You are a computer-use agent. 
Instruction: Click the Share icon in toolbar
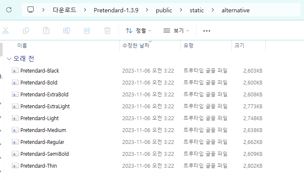(87, 31)
